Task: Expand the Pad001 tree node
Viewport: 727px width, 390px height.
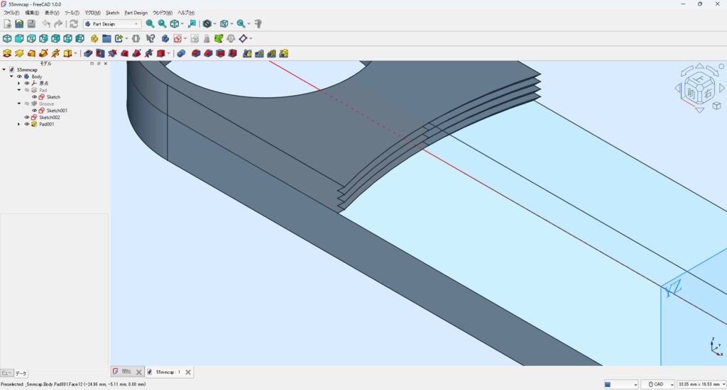Action: tap(19, 124)
